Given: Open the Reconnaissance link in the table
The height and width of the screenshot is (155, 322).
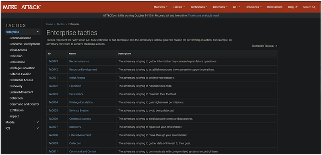Looking at the screenshot, I should tap(79, 61).
